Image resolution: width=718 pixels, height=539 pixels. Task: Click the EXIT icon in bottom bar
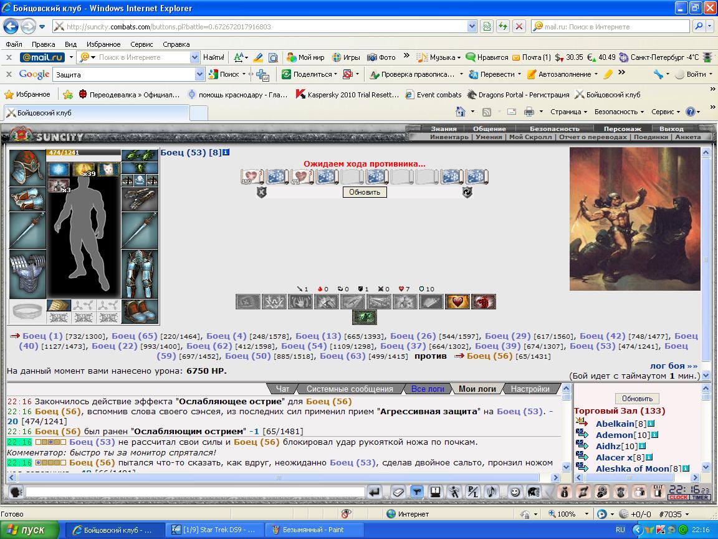click(658, 492)
